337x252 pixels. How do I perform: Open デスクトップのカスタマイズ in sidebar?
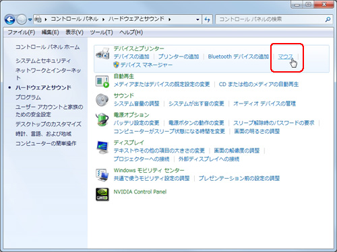[49, 124]
